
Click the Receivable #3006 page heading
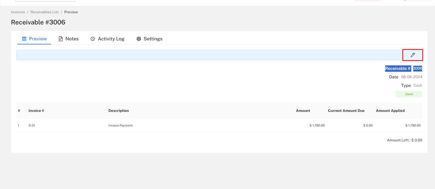pyautogui.click(x=38, y=22)
